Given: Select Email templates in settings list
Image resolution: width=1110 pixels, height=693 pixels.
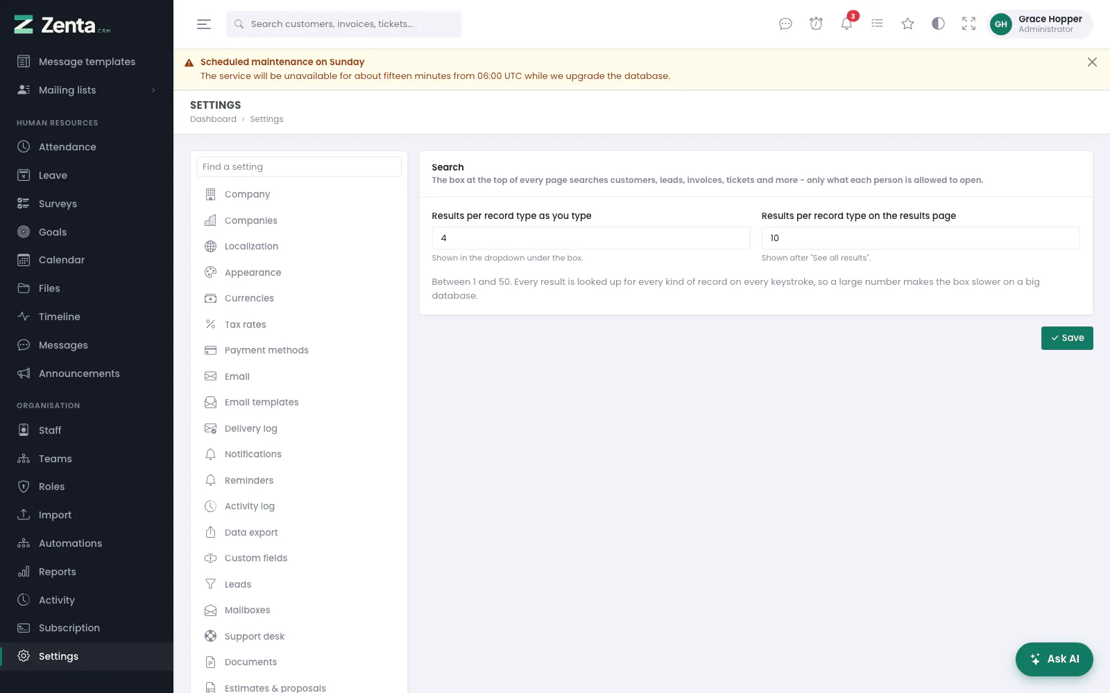Looking at the screenshot, I should (x=299, y=403).
